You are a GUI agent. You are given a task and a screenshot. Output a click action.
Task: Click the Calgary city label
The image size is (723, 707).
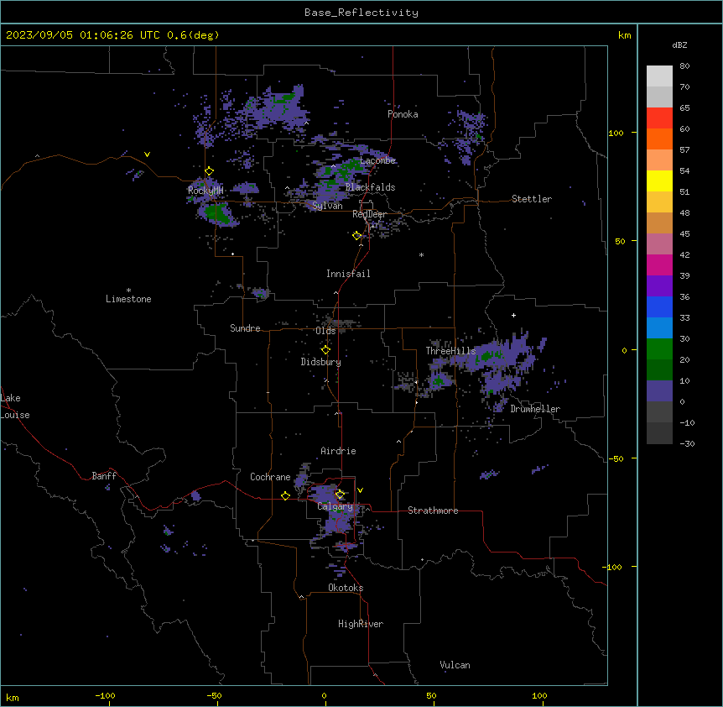click(335, 506)
